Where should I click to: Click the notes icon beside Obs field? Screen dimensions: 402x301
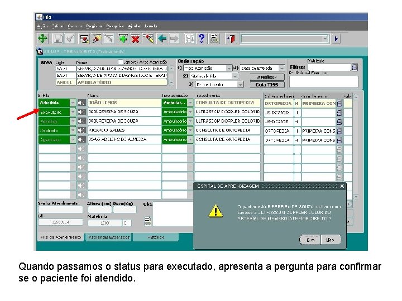[147, 221]
